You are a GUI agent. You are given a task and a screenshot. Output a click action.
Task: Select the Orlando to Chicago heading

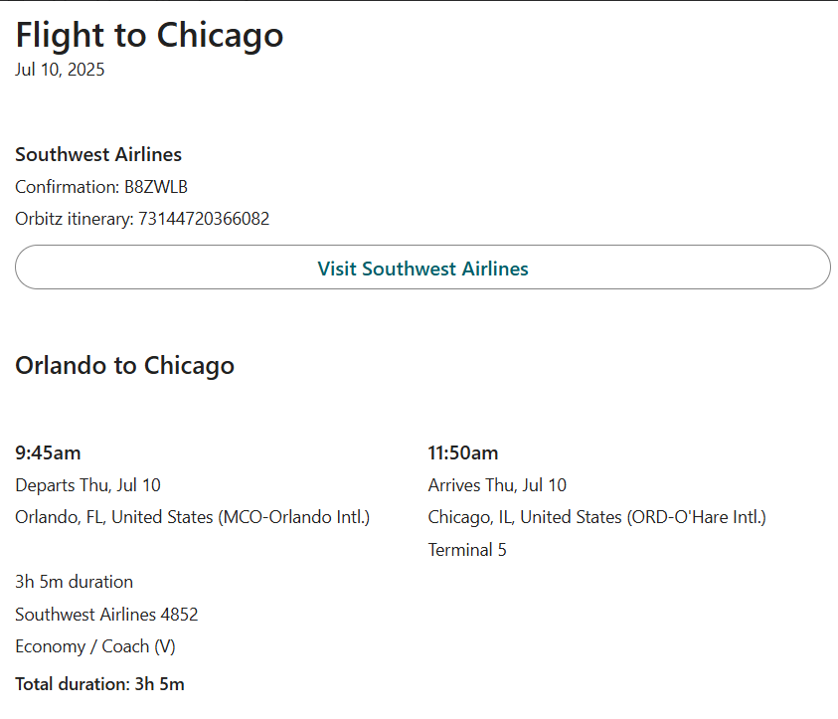pos(124,366)
